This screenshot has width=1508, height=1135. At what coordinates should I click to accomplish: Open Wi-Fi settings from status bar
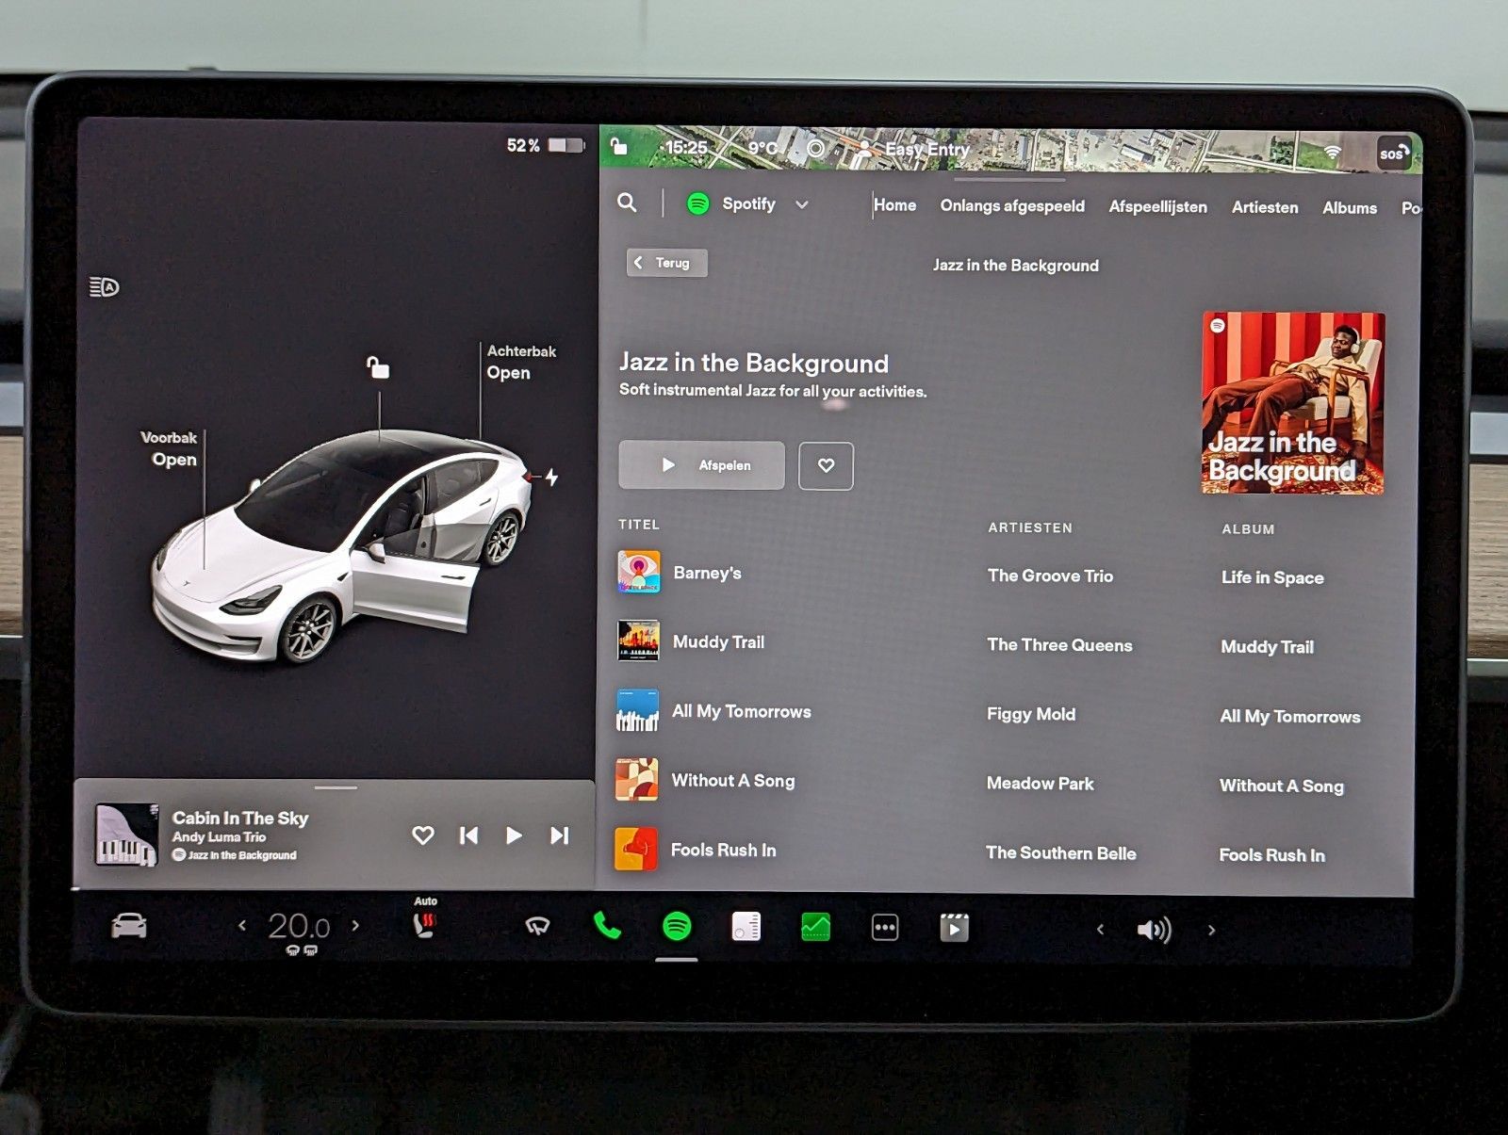1332,152
